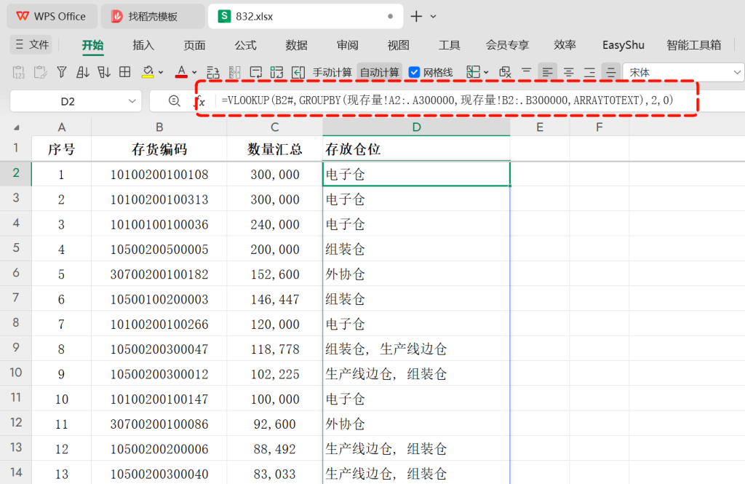Click the boxed left-arrow icon
The image size is (745, 484).
point(298,72)
